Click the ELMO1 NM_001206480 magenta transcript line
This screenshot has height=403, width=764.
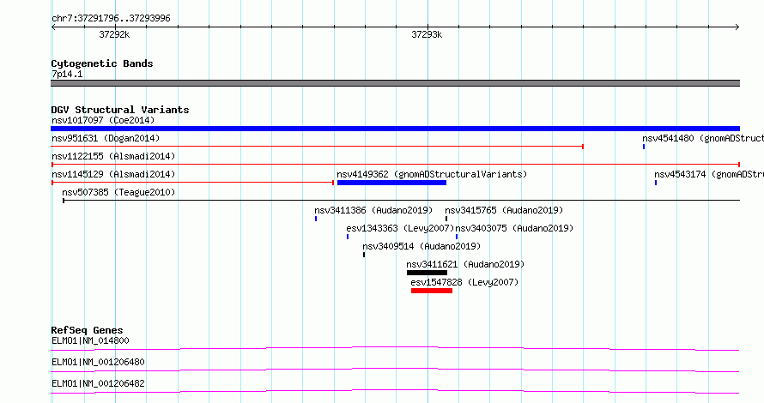pyautogui.click(x=395, y=370)
